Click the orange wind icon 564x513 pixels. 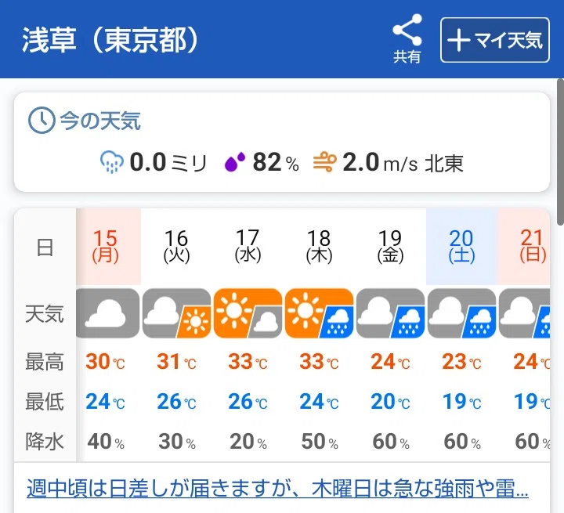point(325,162)
